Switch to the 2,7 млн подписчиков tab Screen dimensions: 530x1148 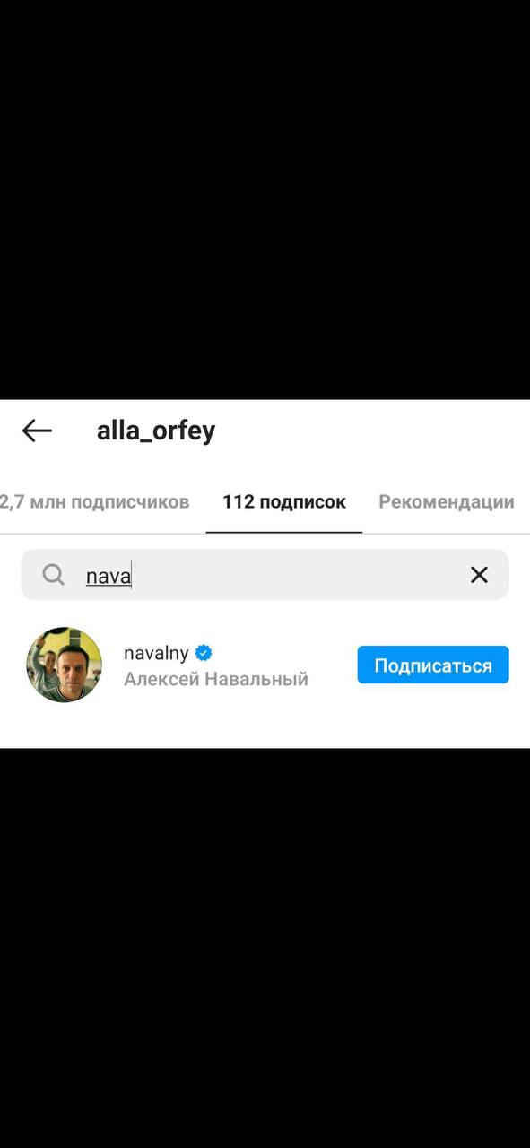tap(94, 501)
